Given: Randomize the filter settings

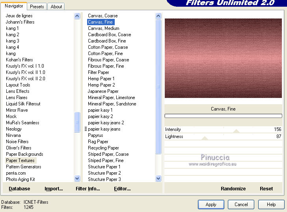Looking at the screenshot, I should [x=233, y=189].
